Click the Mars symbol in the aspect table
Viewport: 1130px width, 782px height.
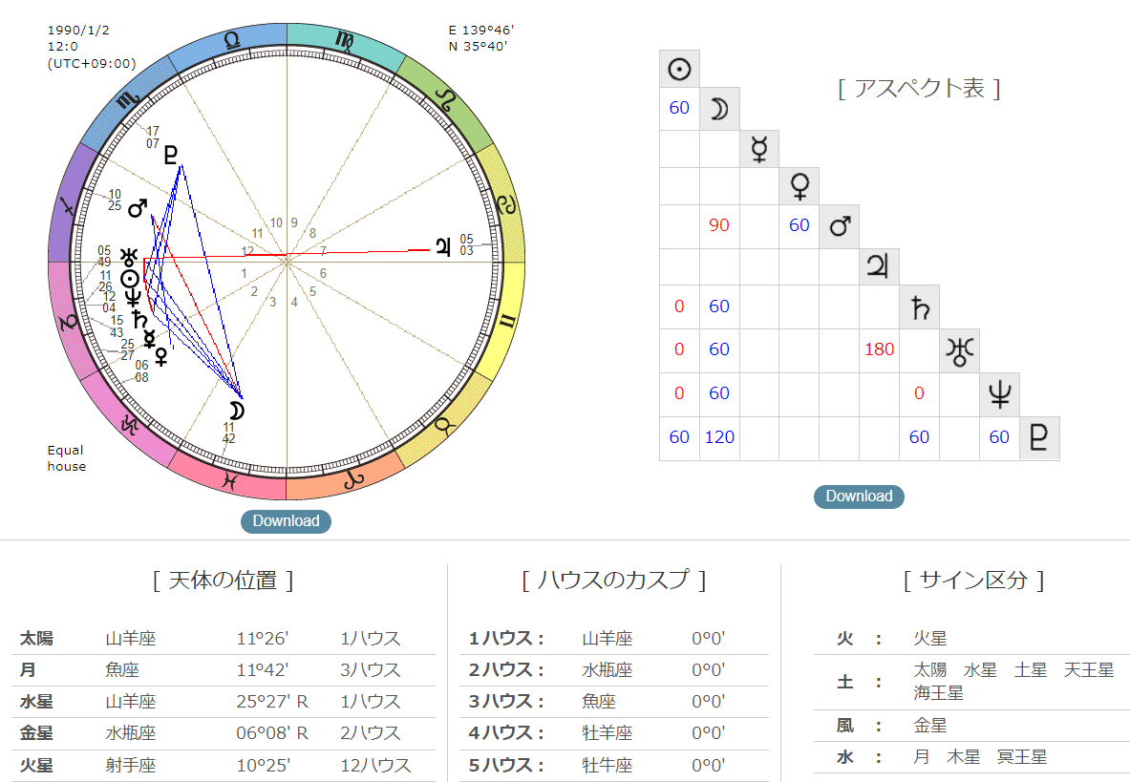pyautogui.click(x=839, y=226)
